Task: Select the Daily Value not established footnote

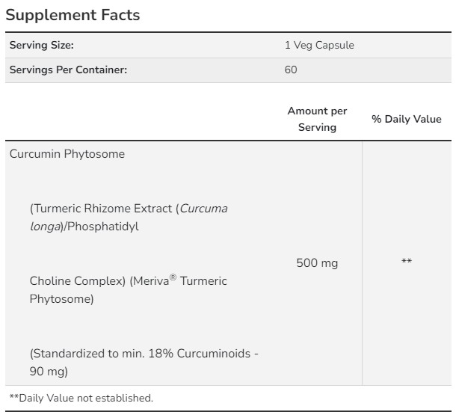Action: 81,398
